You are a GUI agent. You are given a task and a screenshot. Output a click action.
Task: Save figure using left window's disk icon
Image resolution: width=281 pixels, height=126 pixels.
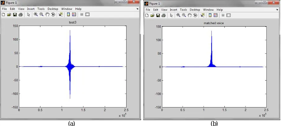point(15,15)
